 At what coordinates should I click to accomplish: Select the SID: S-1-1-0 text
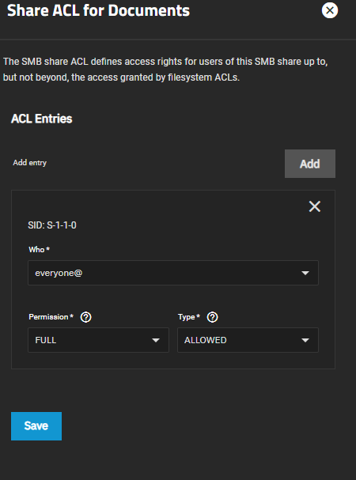point(52,225)
